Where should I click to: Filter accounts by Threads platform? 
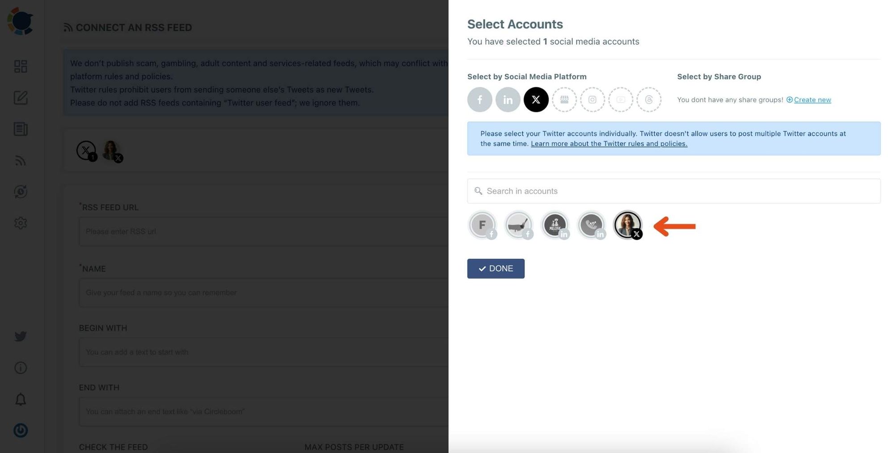tap(649, 99)
